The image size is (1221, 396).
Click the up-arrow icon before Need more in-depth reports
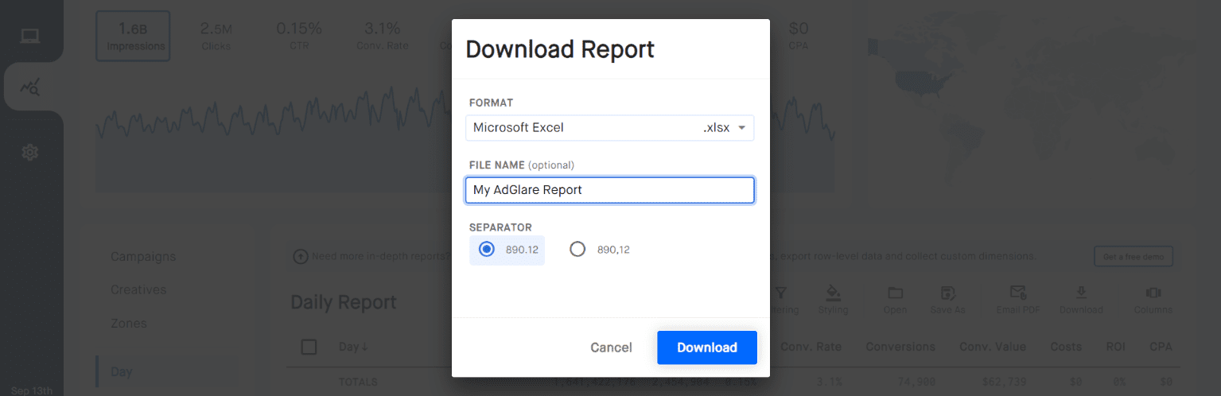(301, 257)
